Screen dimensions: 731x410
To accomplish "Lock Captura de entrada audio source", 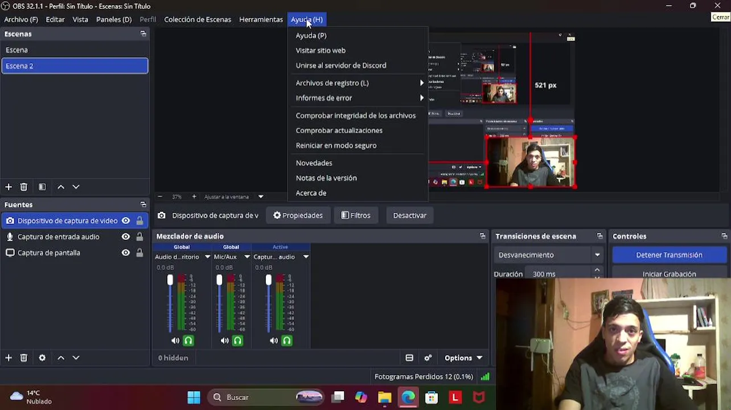I will 139,236.
